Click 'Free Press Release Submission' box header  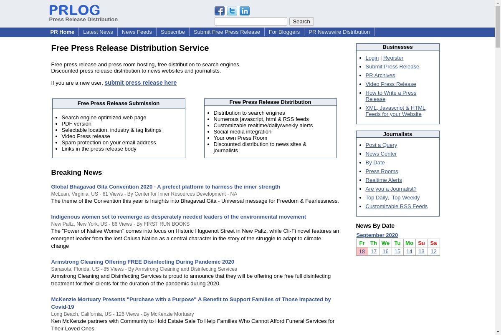tap(119, 103)
